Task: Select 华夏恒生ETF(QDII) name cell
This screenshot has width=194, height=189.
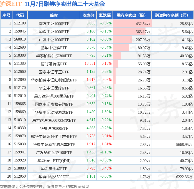Action: tap(54, 161)
